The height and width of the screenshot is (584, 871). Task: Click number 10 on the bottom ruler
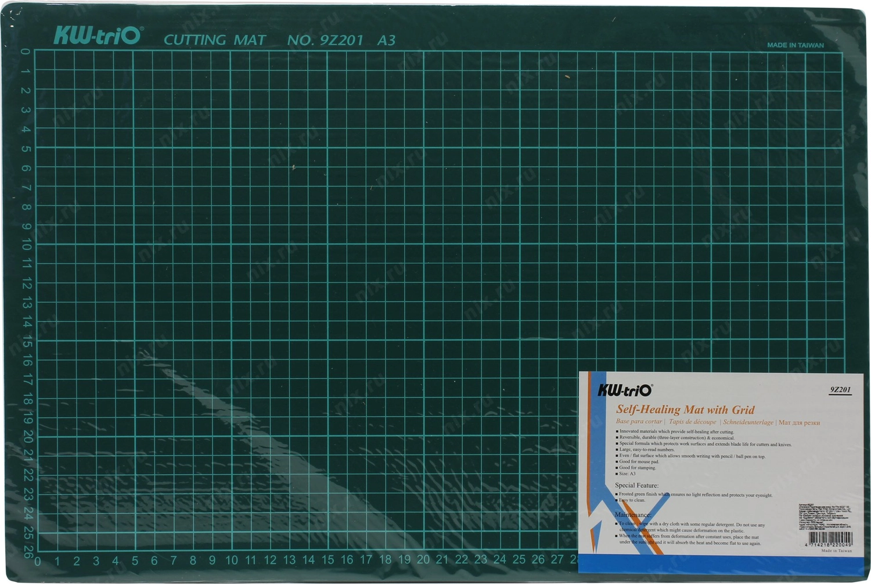coord(232,560)
